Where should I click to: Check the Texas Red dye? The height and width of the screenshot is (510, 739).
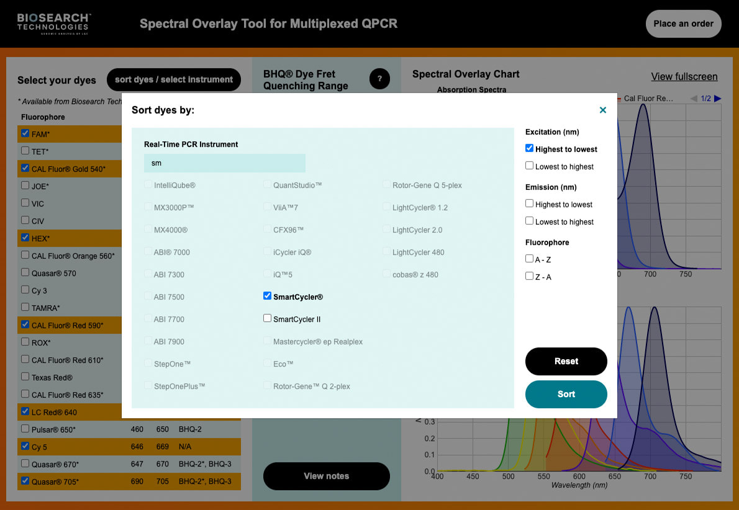[25, 377]
